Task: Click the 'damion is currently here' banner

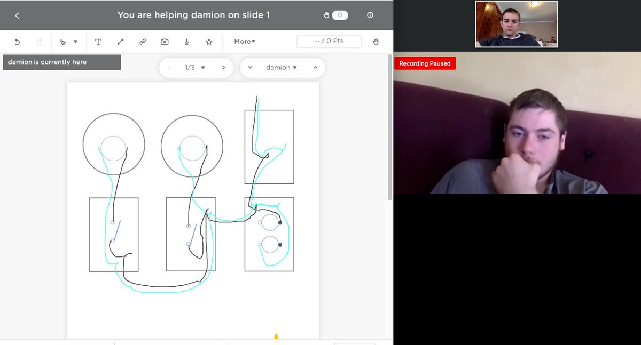Action: tap(62, 62)
